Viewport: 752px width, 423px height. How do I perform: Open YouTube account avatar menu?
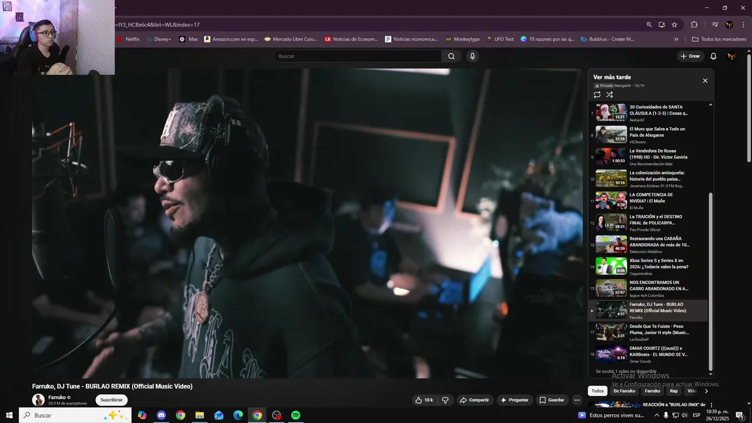pyautogui.click(x=731, y=56)
